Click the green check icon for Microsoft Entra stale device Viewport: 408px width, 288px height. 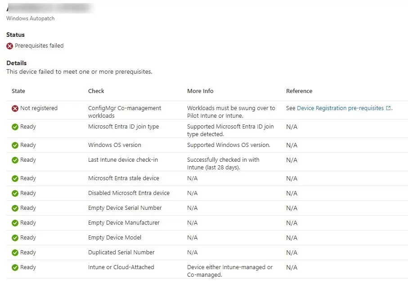click(x=15, y=178)
